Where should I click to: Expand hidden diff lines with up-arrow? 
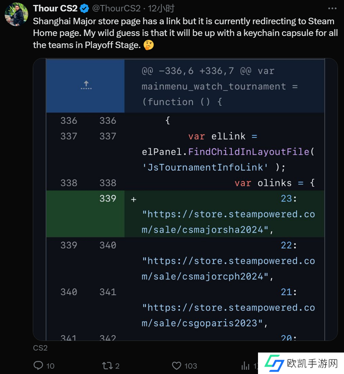[x=86, y=85]
